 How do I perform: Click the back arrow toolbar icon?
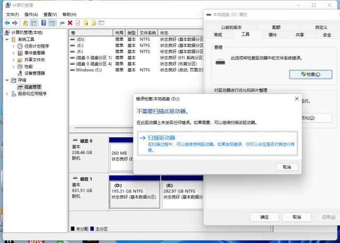(x=7, y=23)
